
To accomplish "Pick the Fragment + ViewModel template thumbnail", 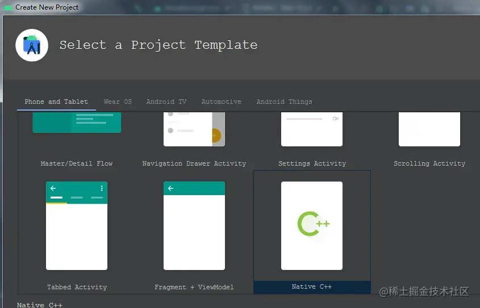I will [194, 226].
